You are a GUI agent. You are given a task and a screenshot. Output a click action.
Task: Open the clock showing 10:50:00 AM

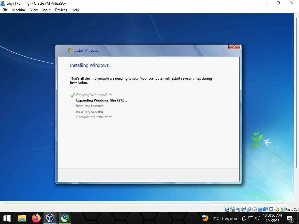point(272,218)
